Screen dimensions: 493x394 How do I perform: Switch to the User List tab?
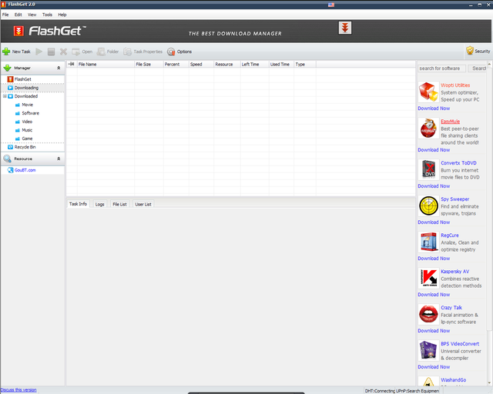point(143,204)
